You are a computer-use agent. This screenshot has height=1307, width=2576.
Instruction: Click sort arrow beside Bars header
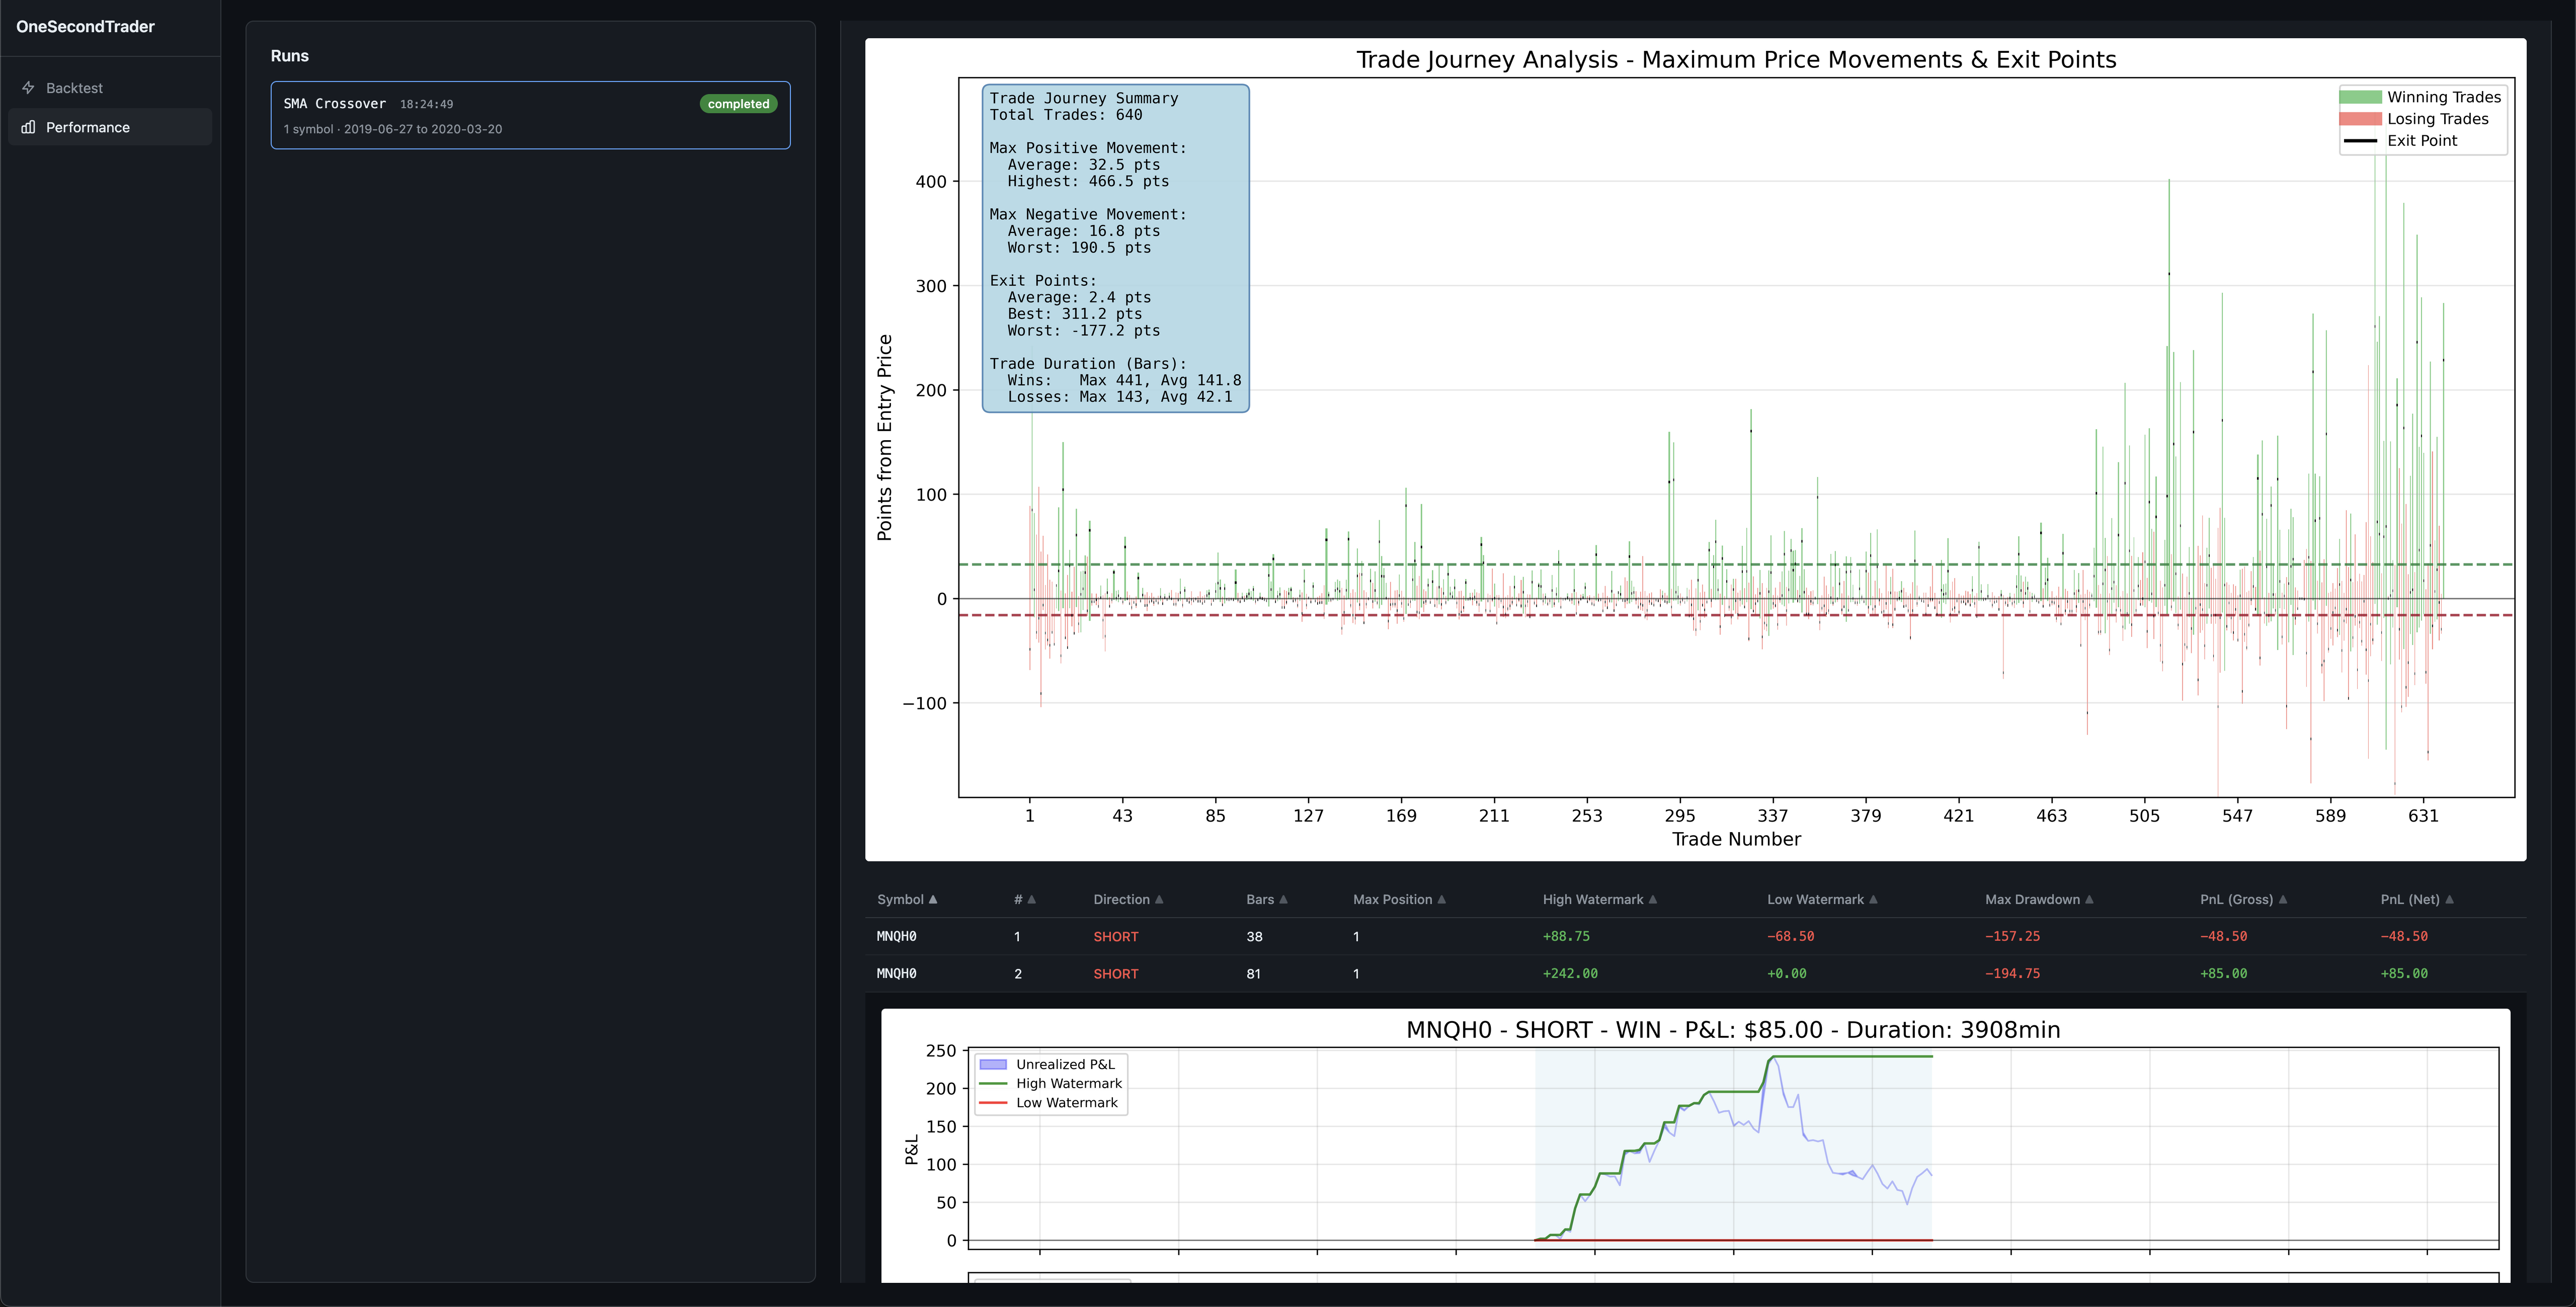point(1283,899)
